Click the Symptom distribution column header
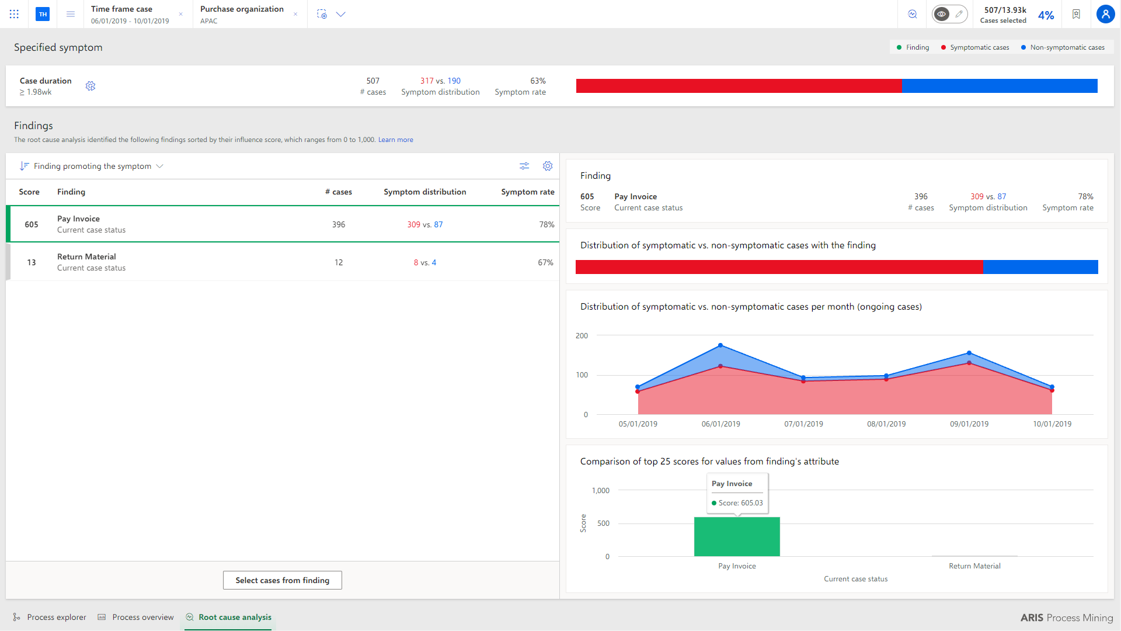The image size is (1121, 631). pyautogui.click(x=425, y=192)
